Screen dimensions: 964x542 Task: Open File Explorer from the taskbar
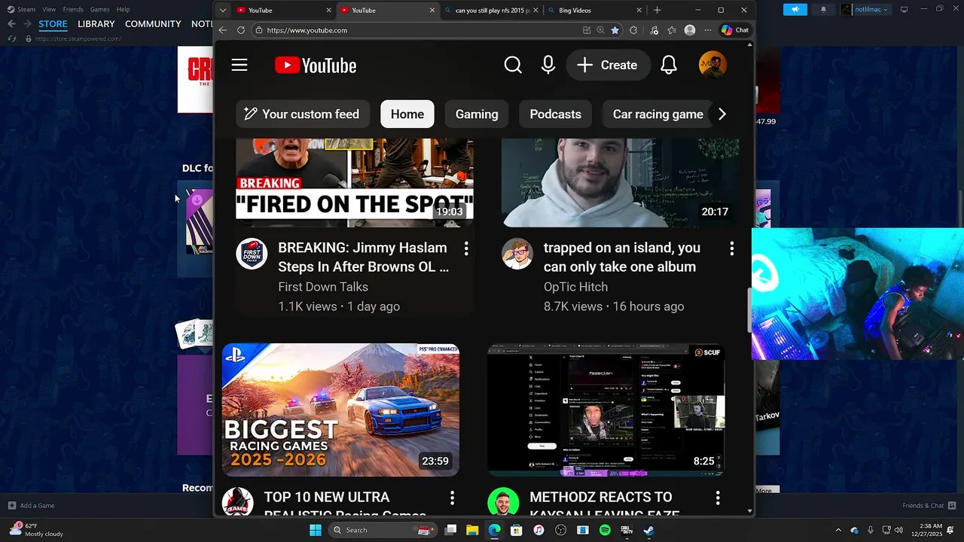point(472,530)
